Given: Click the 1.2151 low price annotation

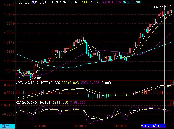Looking at the screenshot, I should [37, 78].
